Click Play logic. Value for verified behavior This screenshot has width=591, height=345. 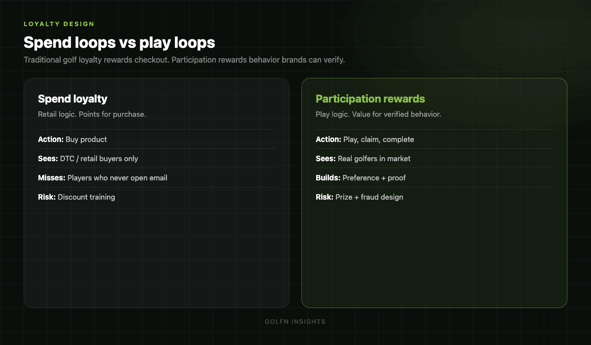click(x=378, y=114)
